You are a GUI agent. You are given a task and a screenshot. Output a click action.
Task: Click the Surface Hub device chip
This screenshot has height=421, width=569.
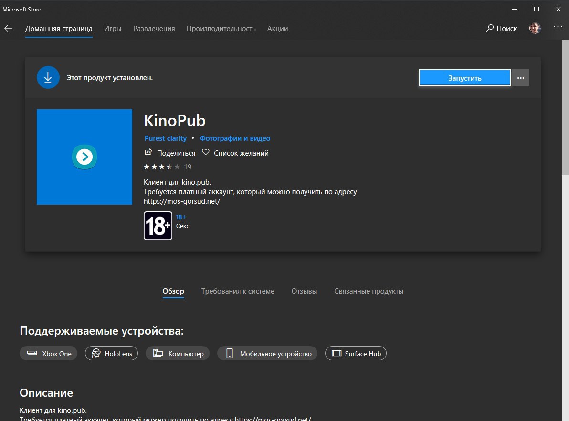point(356,354)
